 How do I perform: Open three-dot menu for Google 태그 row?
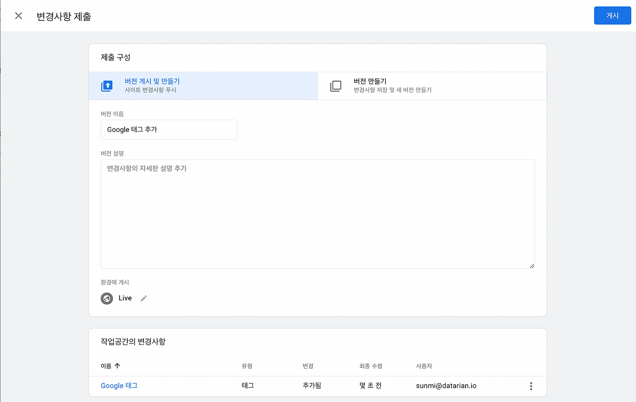[531, 386]
